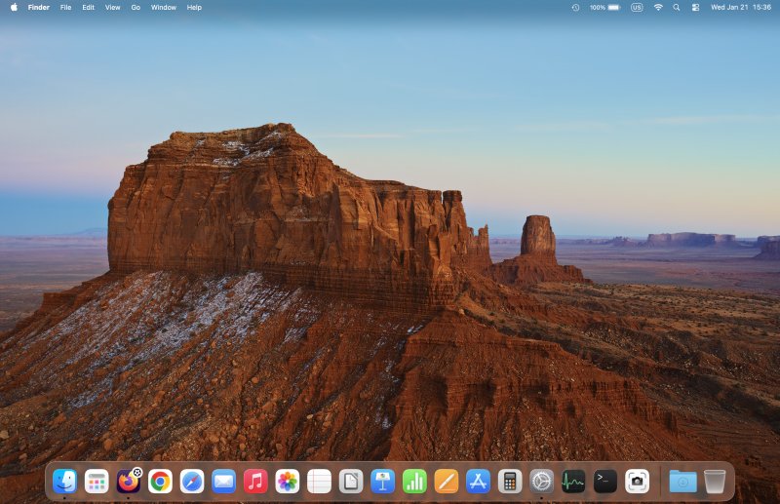Open the US input source menu
This screenshot has width=780, height=504.
click(637, 7)
